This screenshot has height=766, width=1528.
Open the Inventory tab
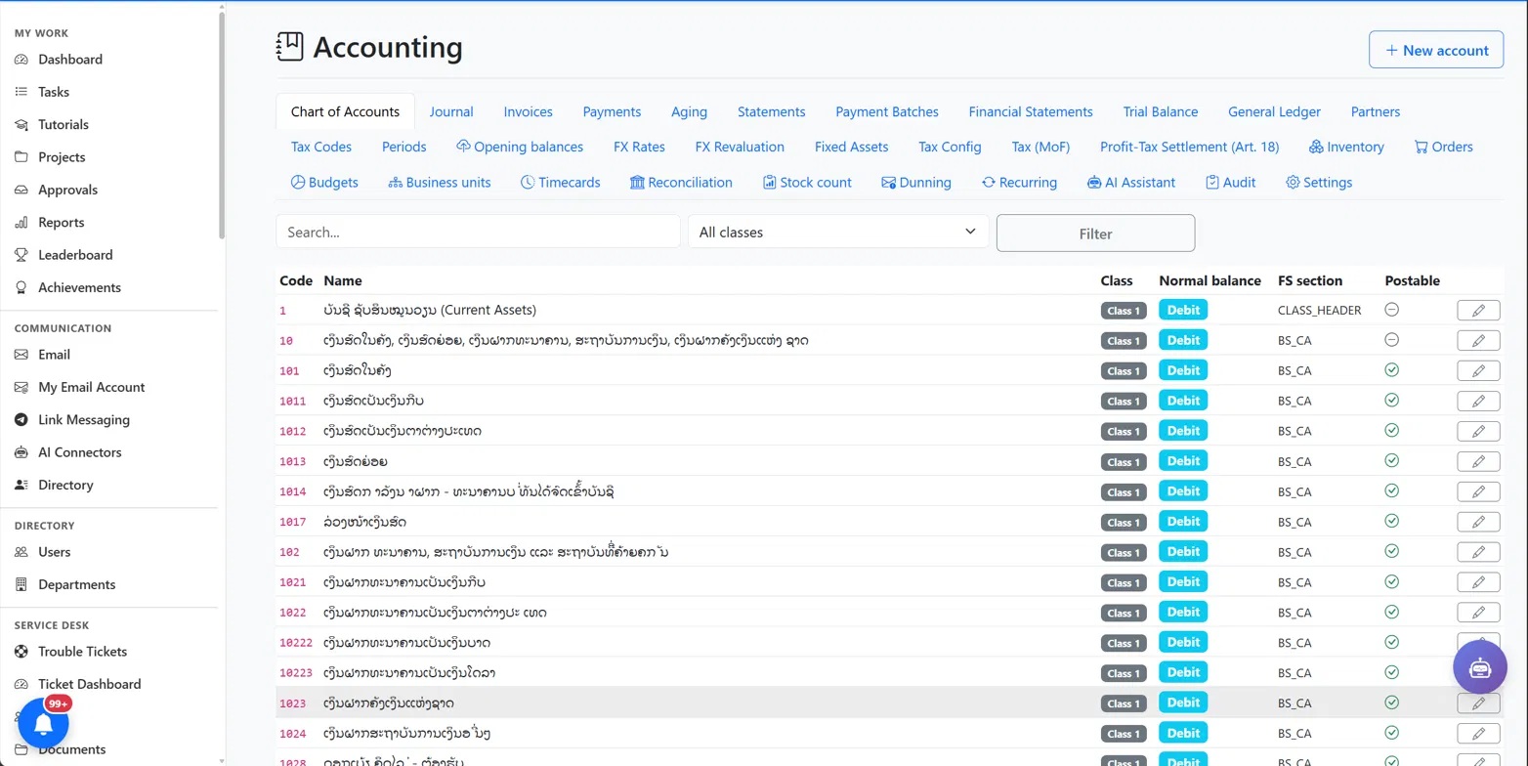tap(1346, 147)
